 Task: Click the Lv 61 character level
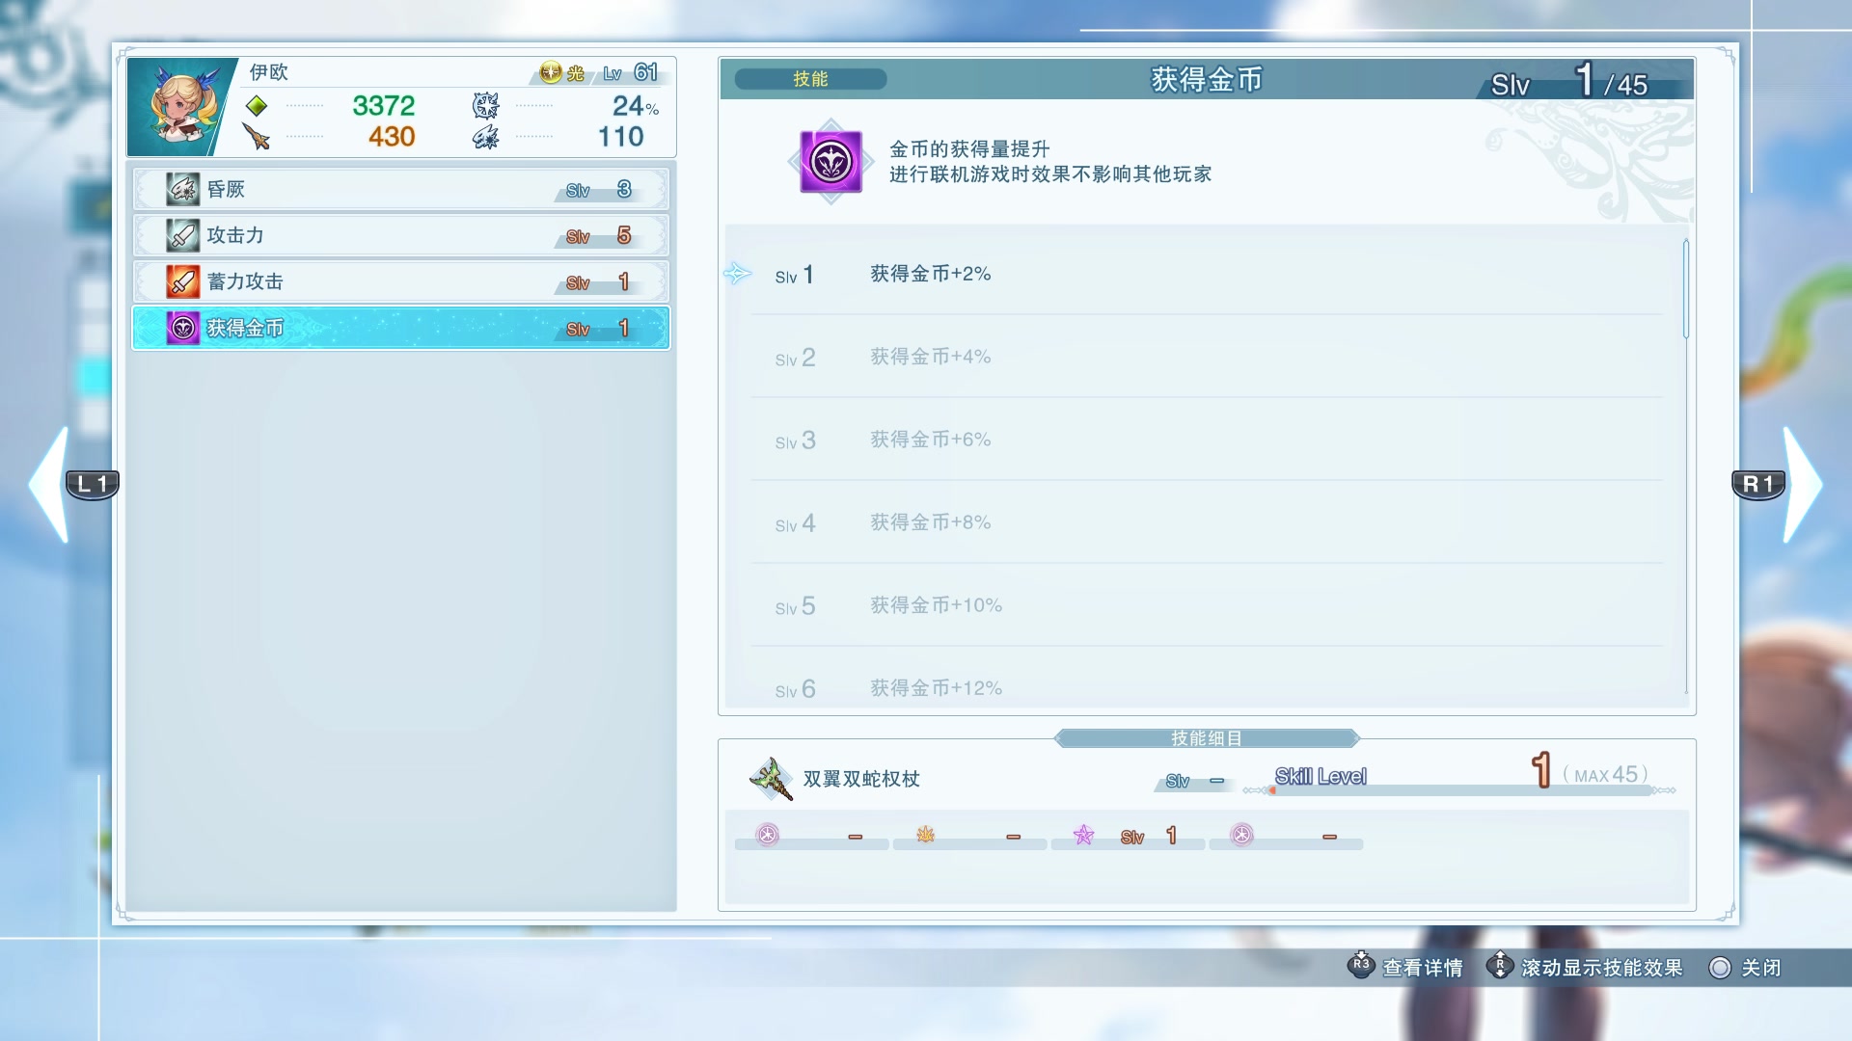[631, 72]
